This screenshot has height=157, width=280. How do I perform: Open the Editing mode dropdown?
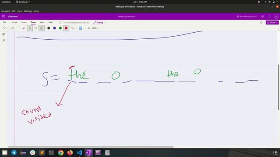99,23
